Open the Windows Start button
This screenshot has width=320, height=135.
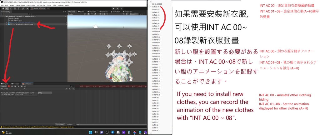click(90, 132)
